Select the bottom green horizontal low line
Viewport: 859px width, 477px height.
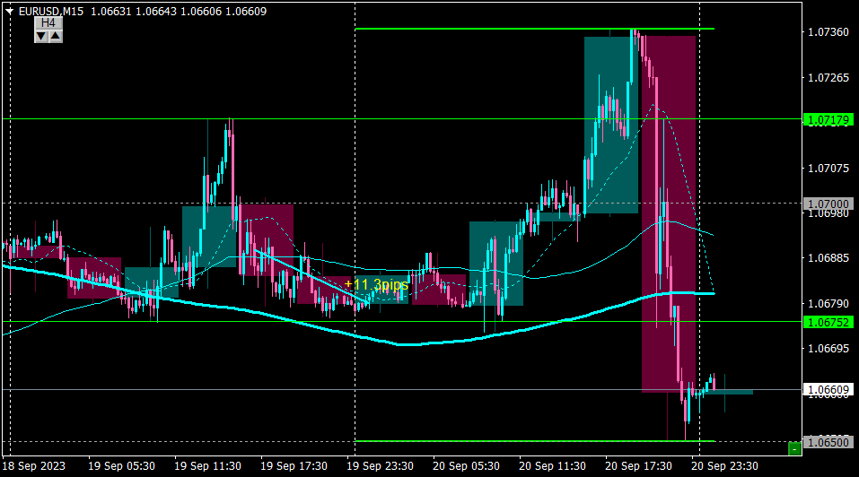tap(534, 441)
